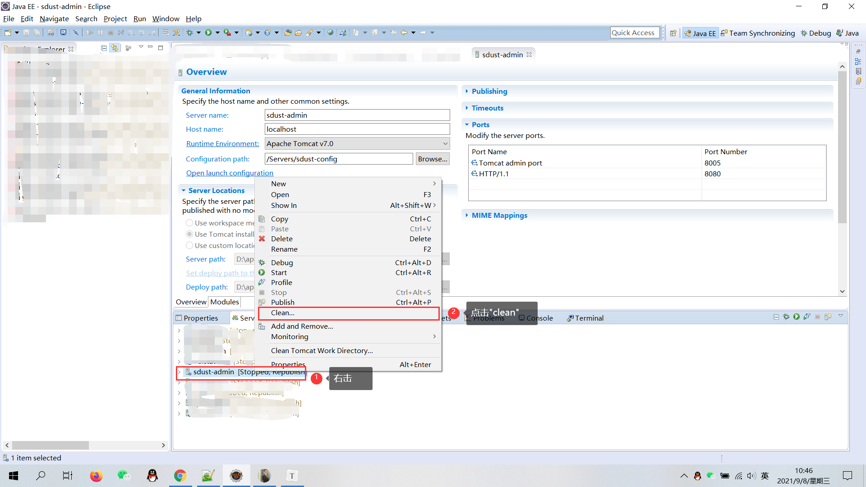Click the Debug bug icon in toolbar

click(190, 32)
